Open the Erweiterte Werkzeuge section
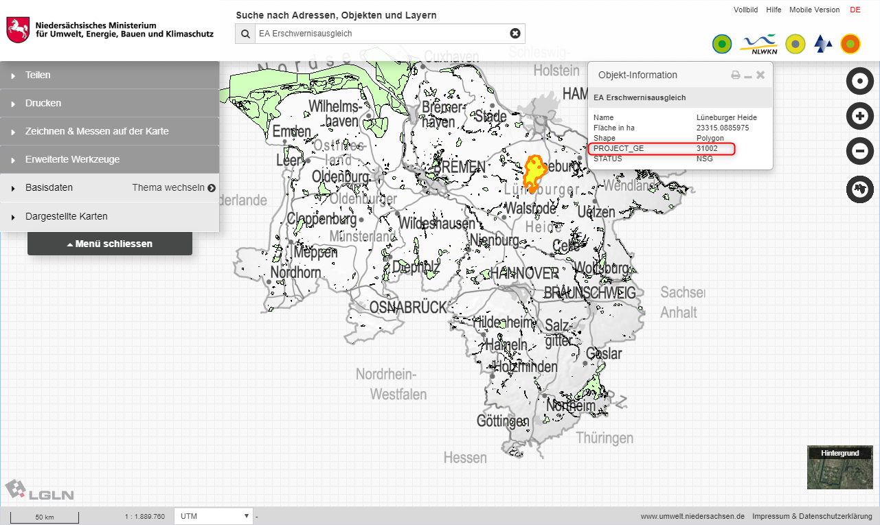880x525 pixels. (110, 159)
